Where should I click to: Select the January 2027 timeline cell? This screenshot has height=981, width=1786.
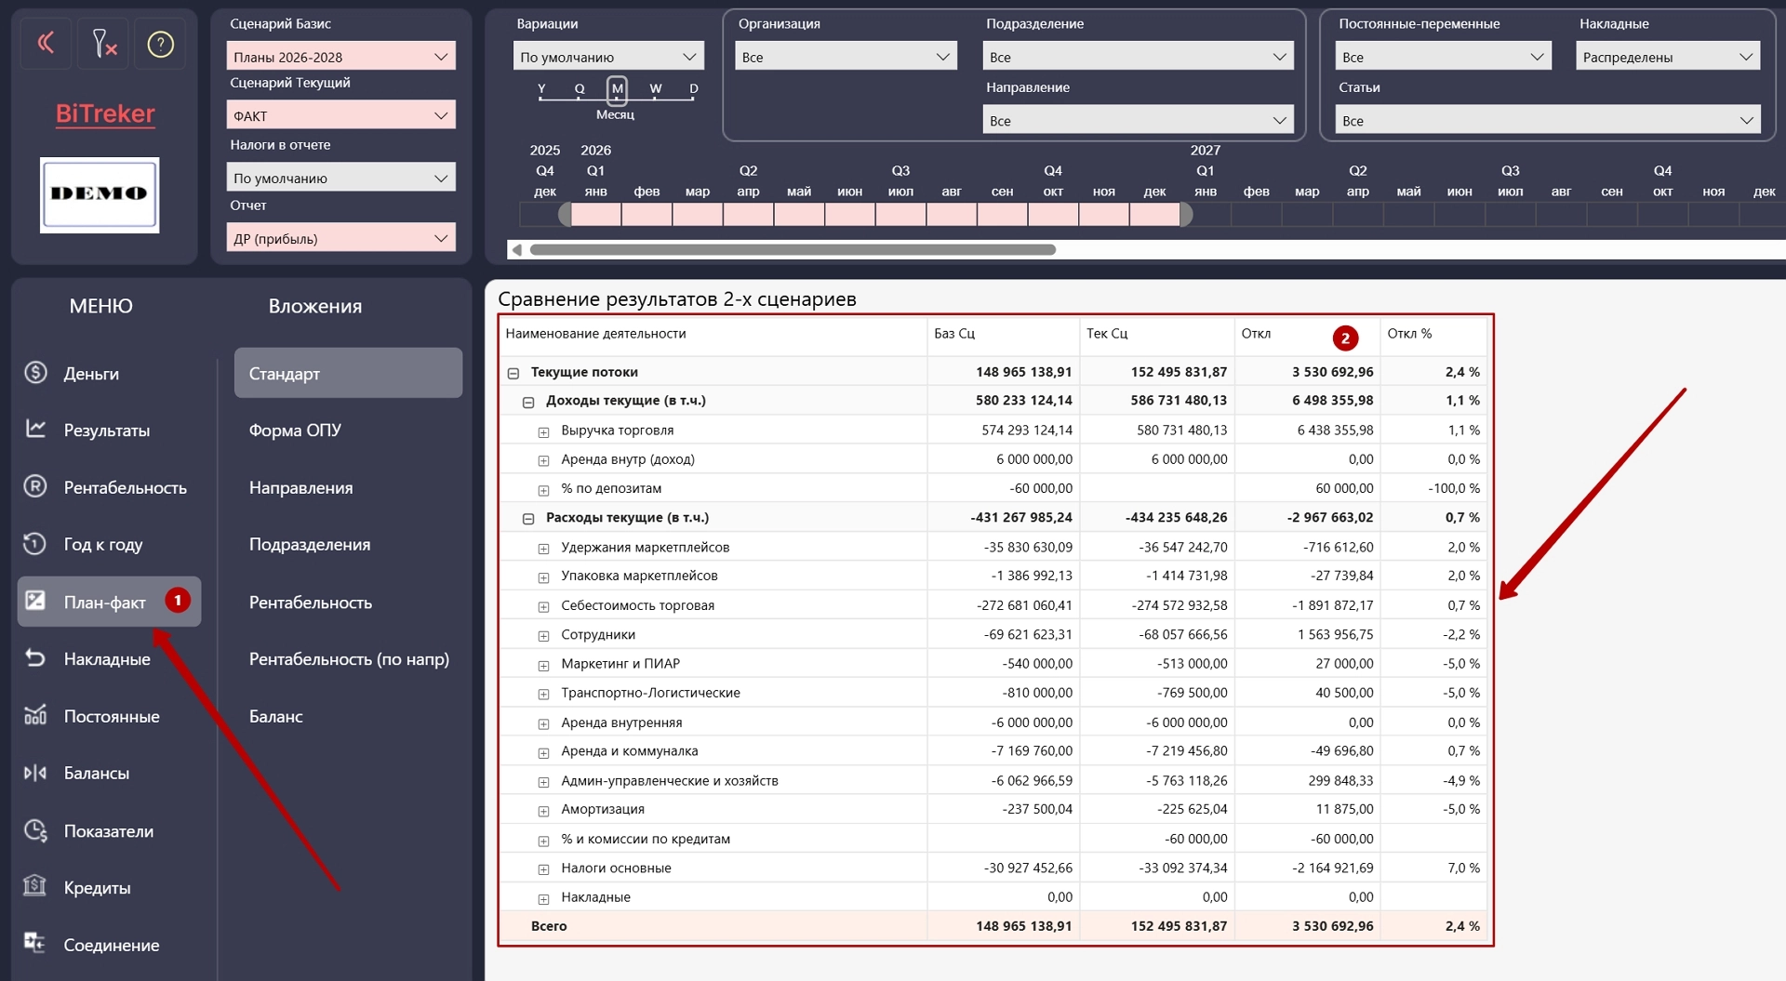click(1206, 215)
